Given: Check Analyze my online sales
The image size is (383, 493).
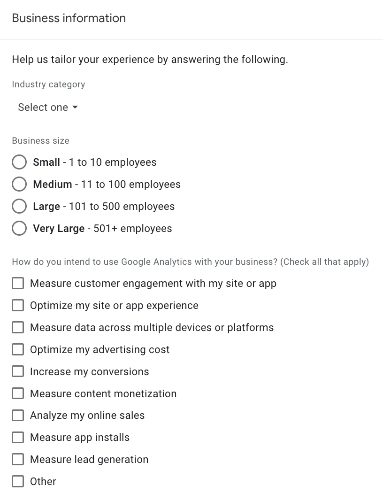Looking at the screenshot, I should 18,416.
